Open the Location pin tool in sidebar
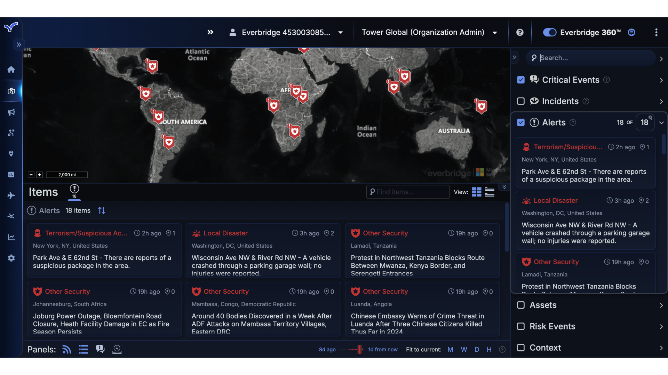This screenshot has width=668, height=375. pos(11,153)
